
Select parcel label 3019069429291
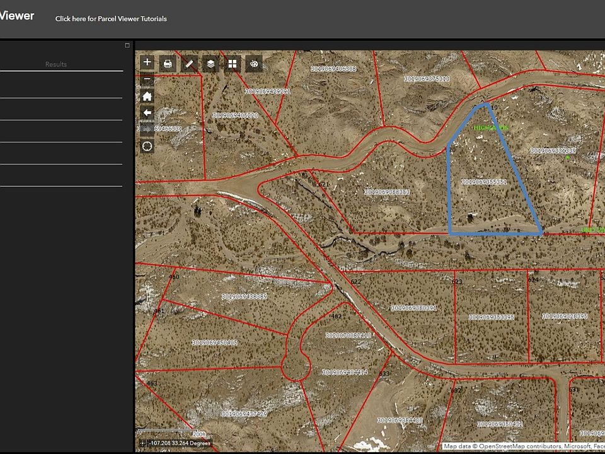268,91
